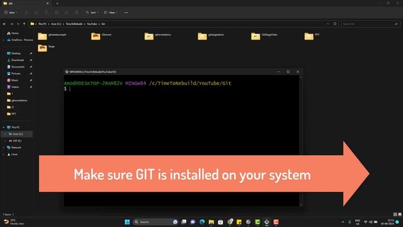Screen dimensions: 403x227
Task: Open the Windows Start menu
Action: click(127, 222)
